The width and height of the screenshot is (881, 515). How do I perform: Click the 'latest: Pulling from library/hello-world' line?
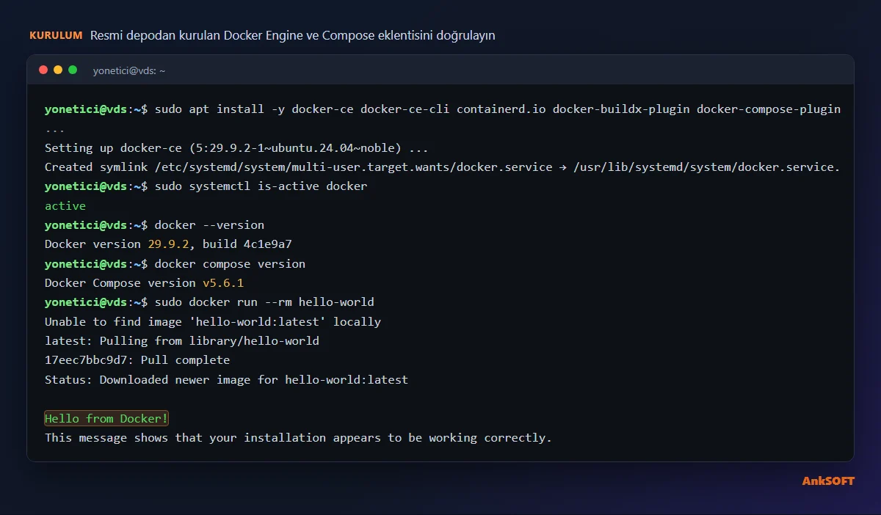click(182, 341)
